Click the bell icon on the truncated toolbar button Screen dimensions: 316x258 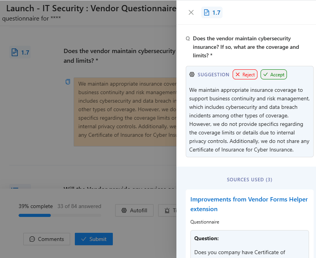(168, 210)
